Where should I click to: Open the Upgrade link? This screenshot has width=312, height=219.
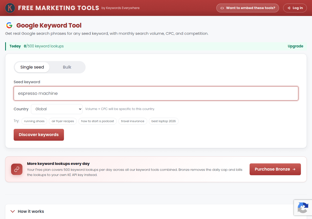click(x=295, y=46)
